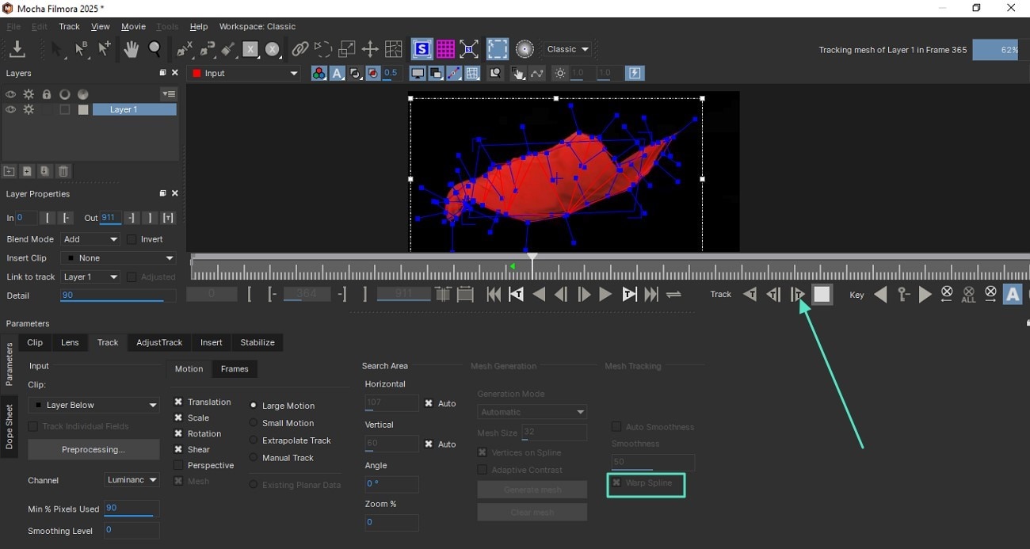Choose the ellipse X-Spline shape tool
The image size is (1030, 549).
click(273, 49)
